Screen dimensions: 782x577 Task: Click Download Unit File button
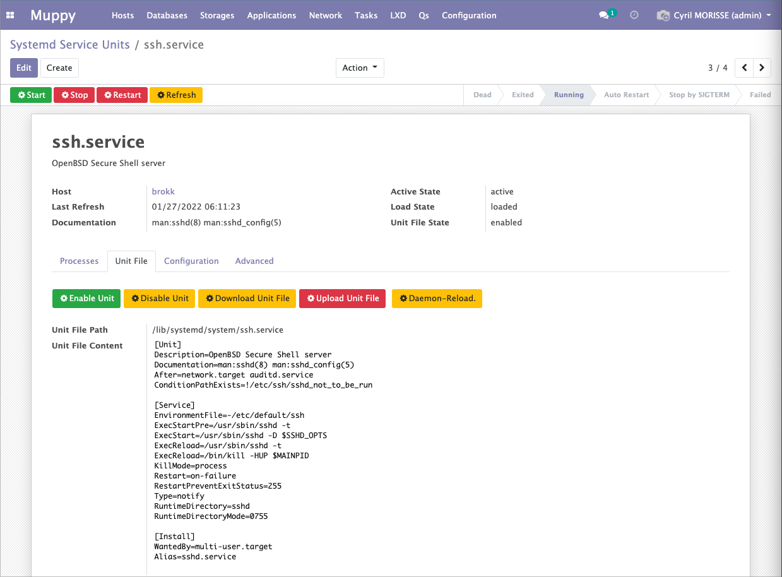(x=247, y=298)
